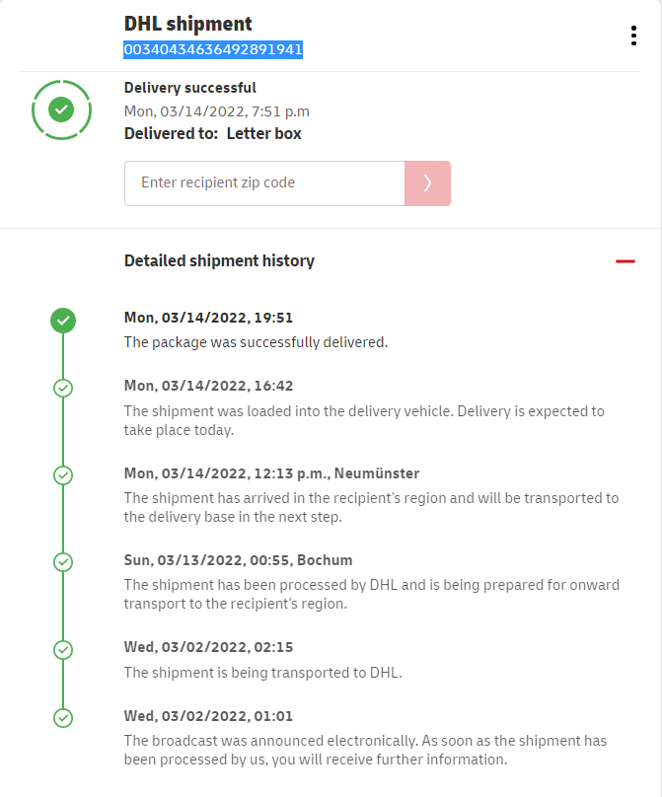Open the three-dot shipment options menu
Screen dimensions: 662x797
tap(633, 36)
